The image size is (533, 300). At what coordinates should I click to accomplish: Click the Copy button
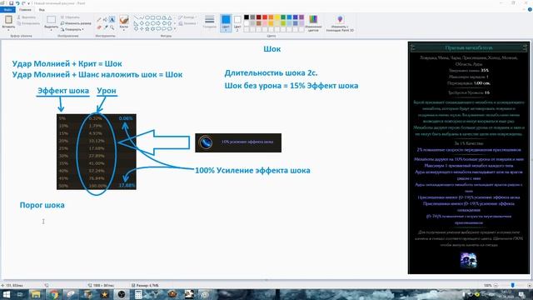click(28, 23)
